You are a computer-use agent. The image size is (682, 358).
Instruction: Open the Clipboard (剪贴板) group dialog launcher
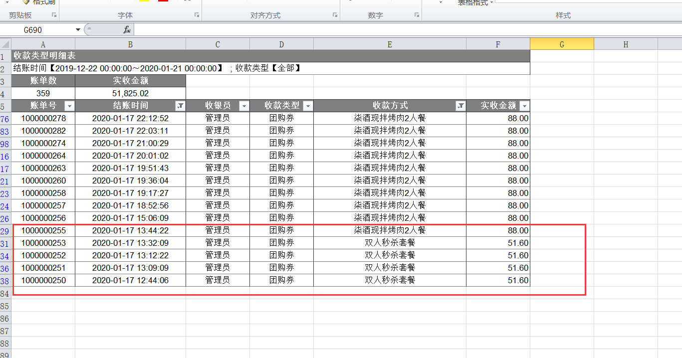point(54,15)
